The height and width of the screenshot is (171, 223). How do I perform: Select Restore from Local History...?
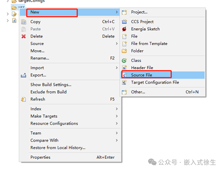58,148
